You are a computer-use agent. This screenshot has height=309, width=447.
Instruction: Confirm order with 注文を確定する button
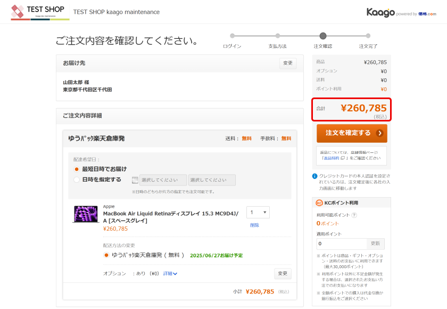(352, 133)
